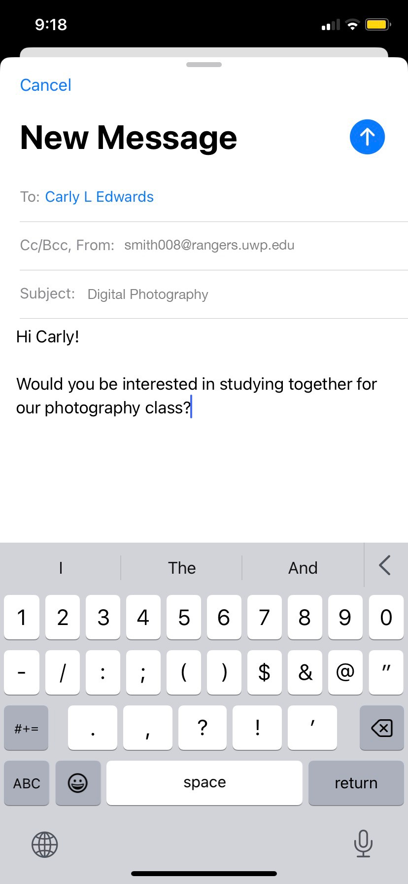Select recipient Carly L Edwards
The width and height of the screenshot is (408, 884).
(100, 197)
